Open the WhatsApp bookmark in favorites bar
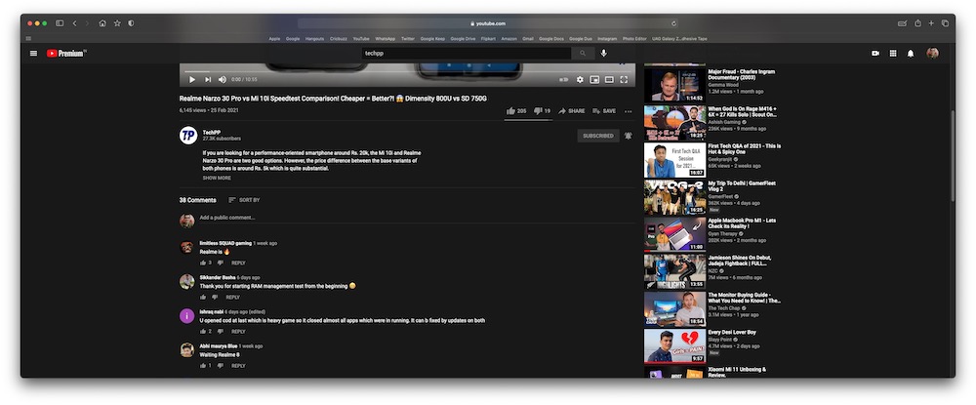This screenshot has width=976, height=405. point(386,39)
